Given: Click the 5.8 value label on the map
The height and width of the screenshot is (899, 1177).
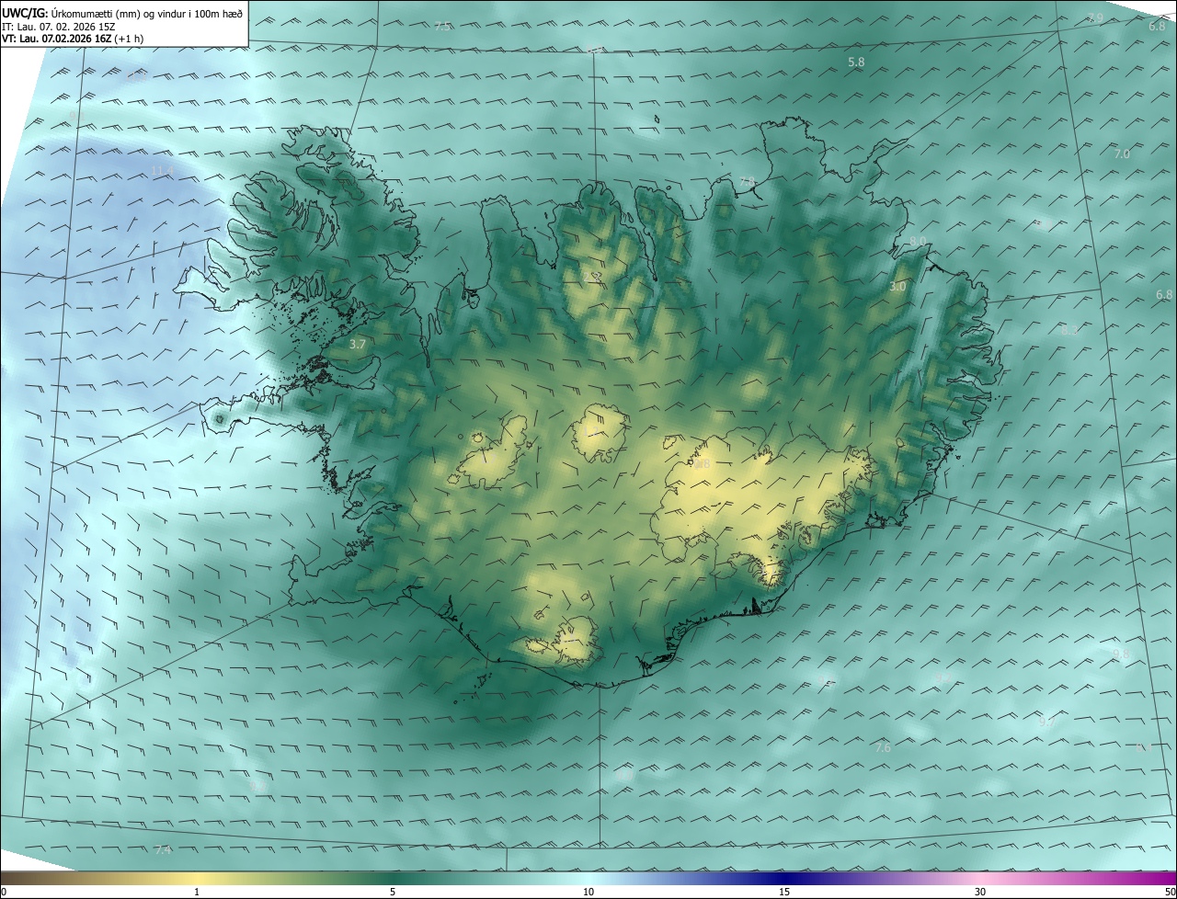Looking at the screenshot, I should (856, 62).
